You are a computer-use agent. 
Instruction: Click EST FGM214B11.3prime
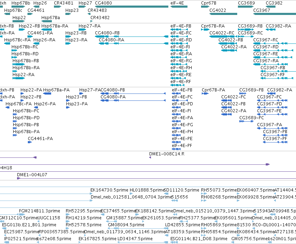[40, 211]
